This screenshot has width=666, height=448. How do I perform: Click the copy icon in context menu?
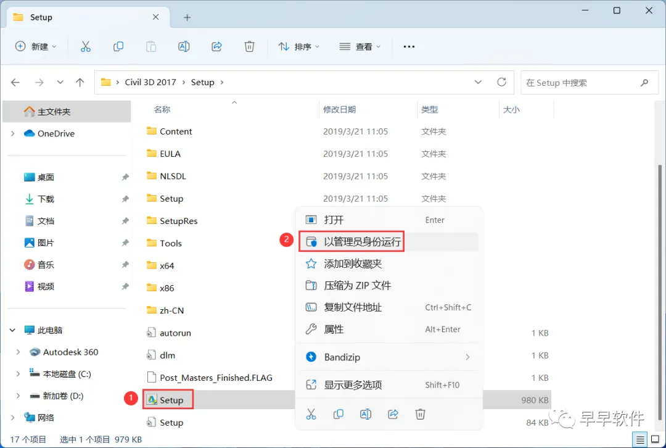click(x=338, y=414)
